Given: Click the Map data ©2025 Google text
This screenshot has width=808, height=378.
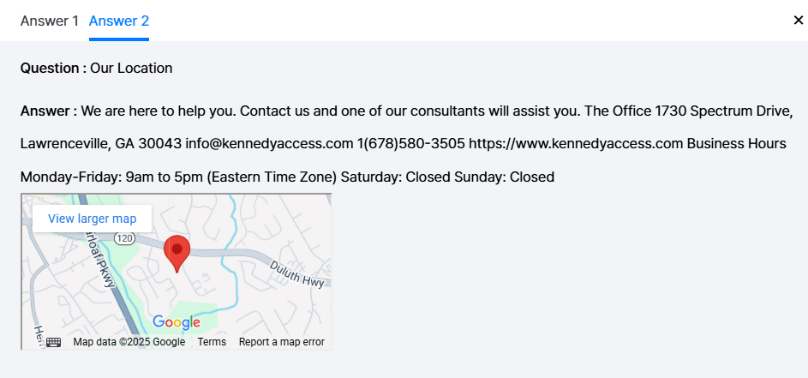Looking at the screenshot, I should pyautogui.click(x=129, y=342).
